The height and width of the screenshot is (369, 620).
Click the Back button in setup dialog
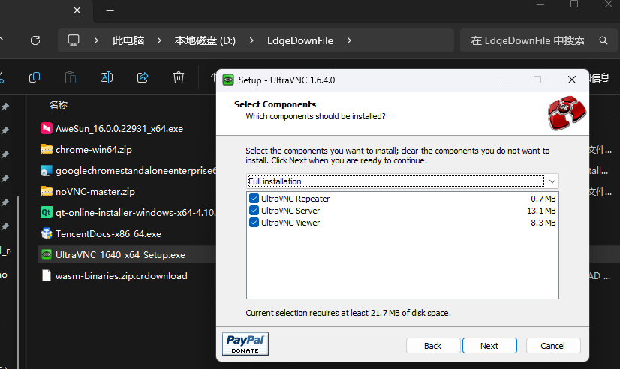(433, 346)
